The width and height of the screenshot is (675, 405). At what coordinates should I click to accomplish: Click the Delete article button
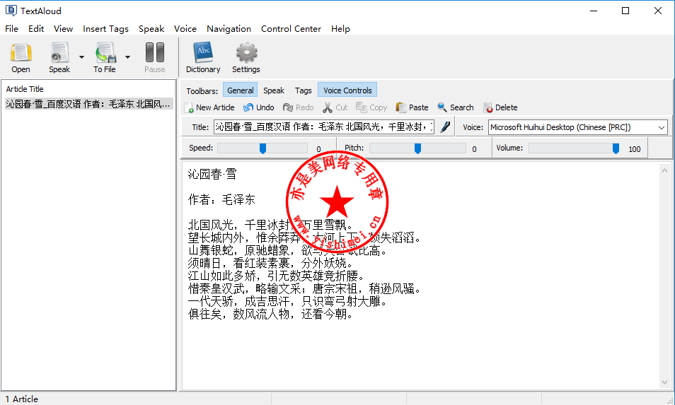pos(500,107)
